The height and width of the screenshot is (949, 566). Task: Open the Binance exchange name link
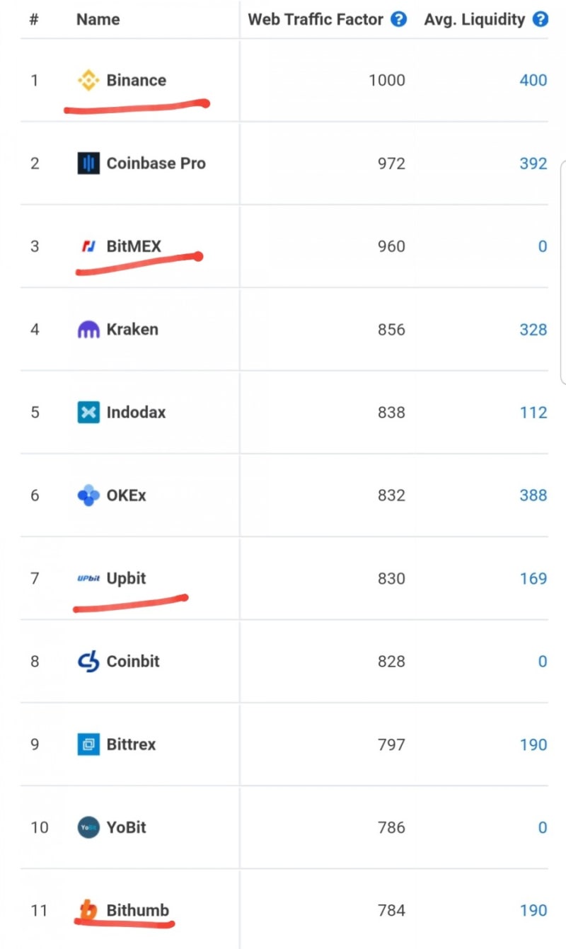pos(136,80)
